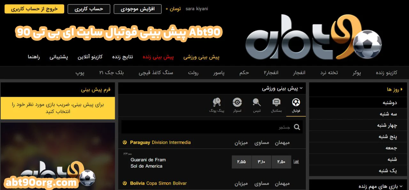409x190 pixels.
Task: Select the 2.55 home odds for Guarani
Action: coord(242,162)
